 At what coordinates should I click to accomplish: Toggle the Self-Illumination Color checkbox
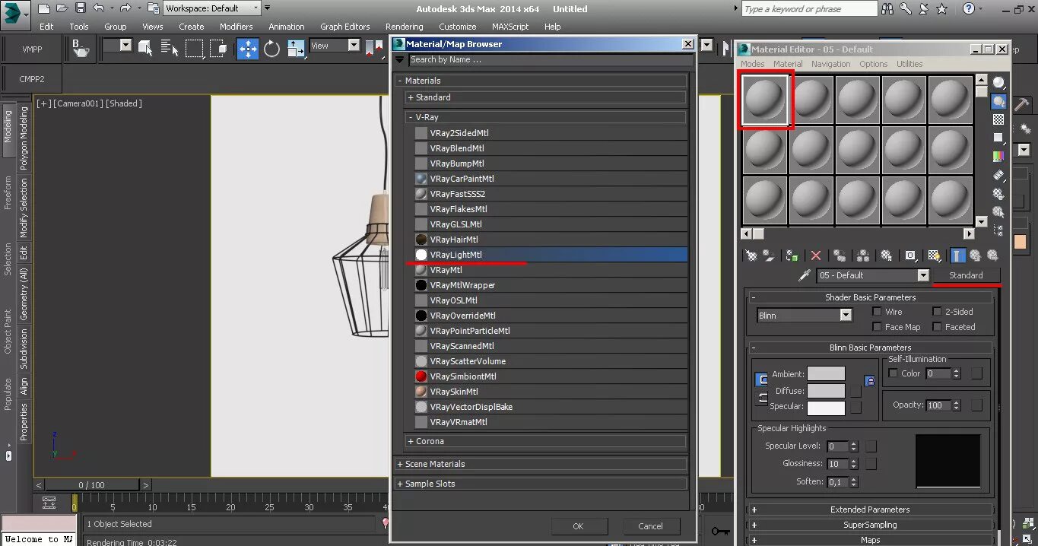[x=893, y=373]
